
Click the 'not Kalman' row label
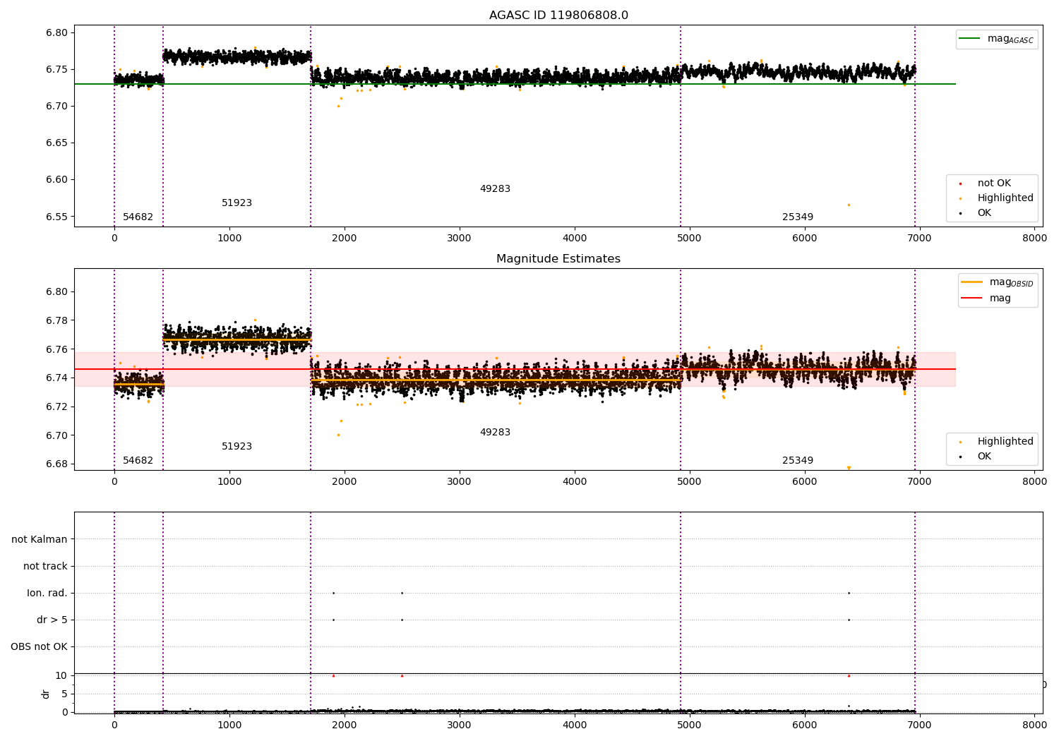(40, 539)
